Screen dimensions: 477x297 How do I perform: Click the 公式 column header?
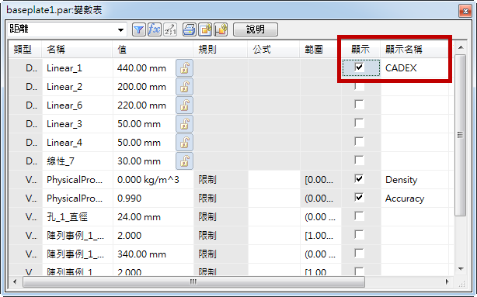tap(273, 49)
